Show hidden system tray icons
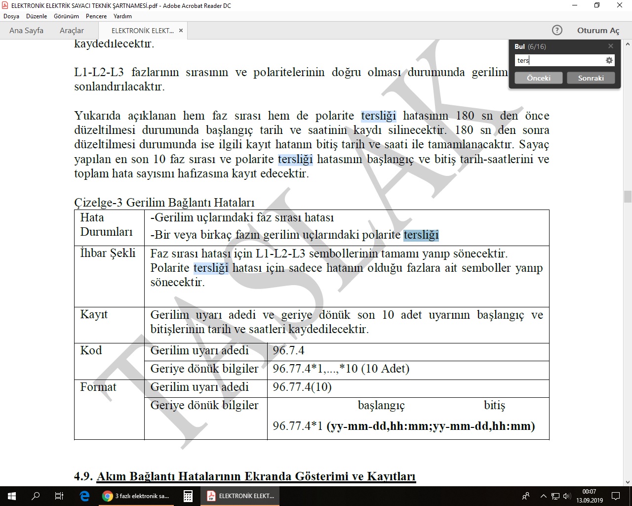632x506 pixels. (544, 496)
